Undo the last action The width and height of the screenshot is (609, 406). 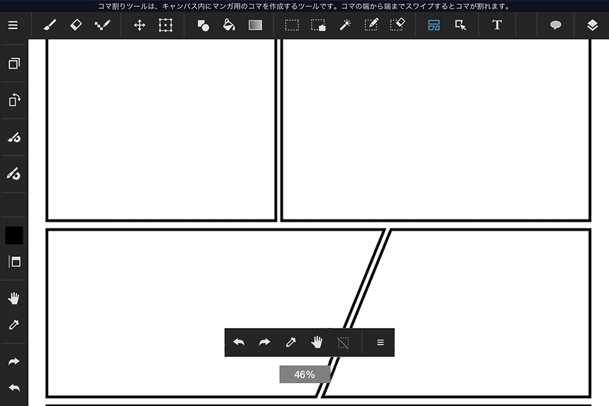[13, 387]
